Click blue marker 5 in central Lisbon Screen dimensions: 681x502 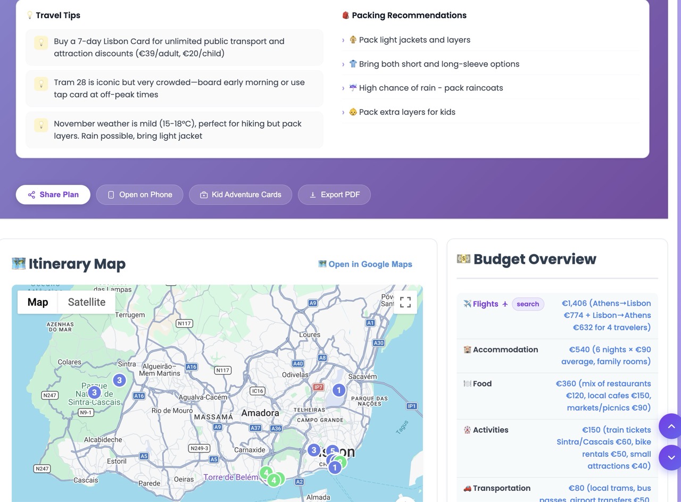[x=333, y=451]
